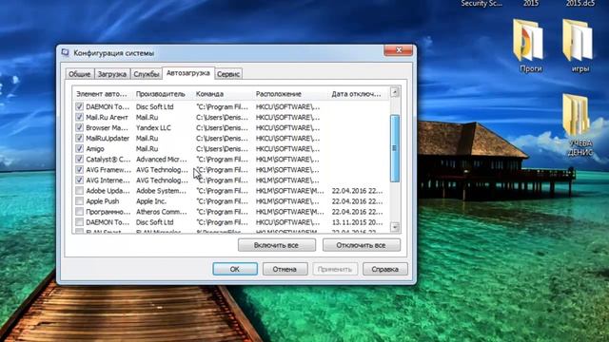
Task: Sort by Дата отключения column header
Action: click(358, 94)
